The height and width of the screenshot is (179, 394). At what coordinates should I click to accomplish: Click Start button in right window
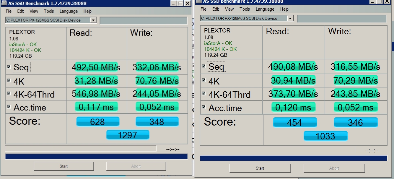260,168
